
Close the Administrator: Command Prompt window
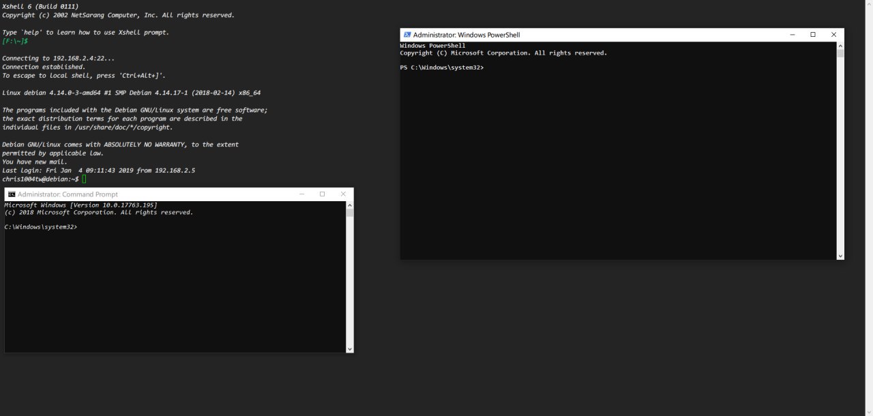point(343,194)
